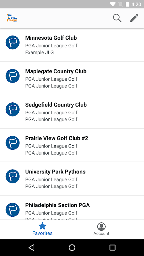The width and height of the screenshot is (144, 256).
Task: Open University Park Pythons entry
Action: [x=72, y=179]
